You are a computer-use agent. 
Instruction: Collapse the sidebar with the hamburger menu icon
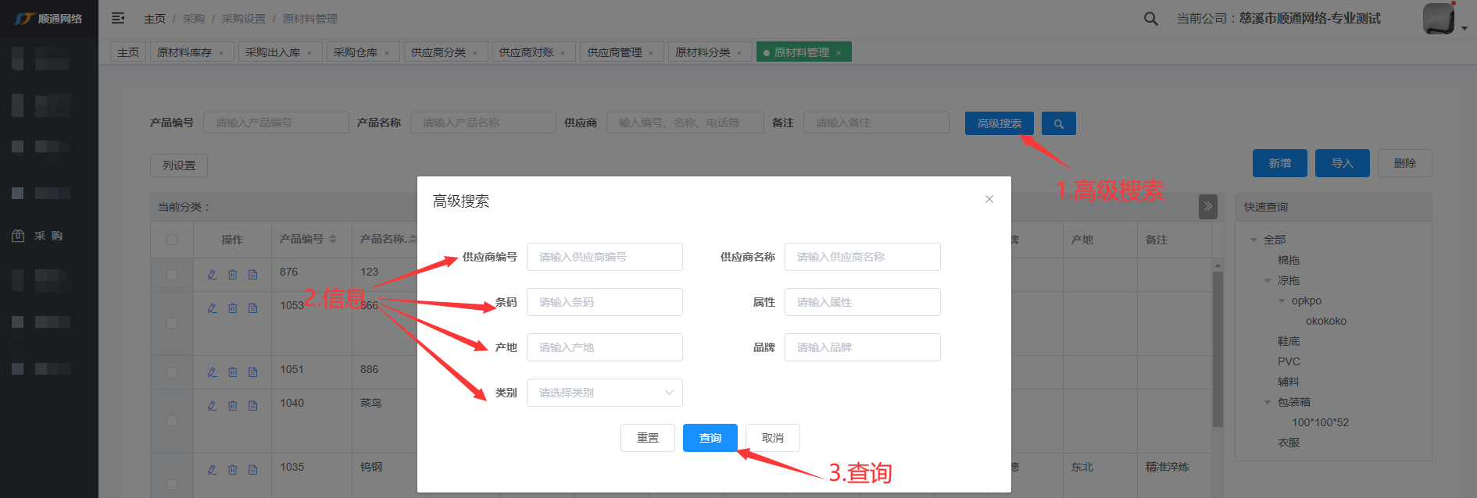point(118,18)
